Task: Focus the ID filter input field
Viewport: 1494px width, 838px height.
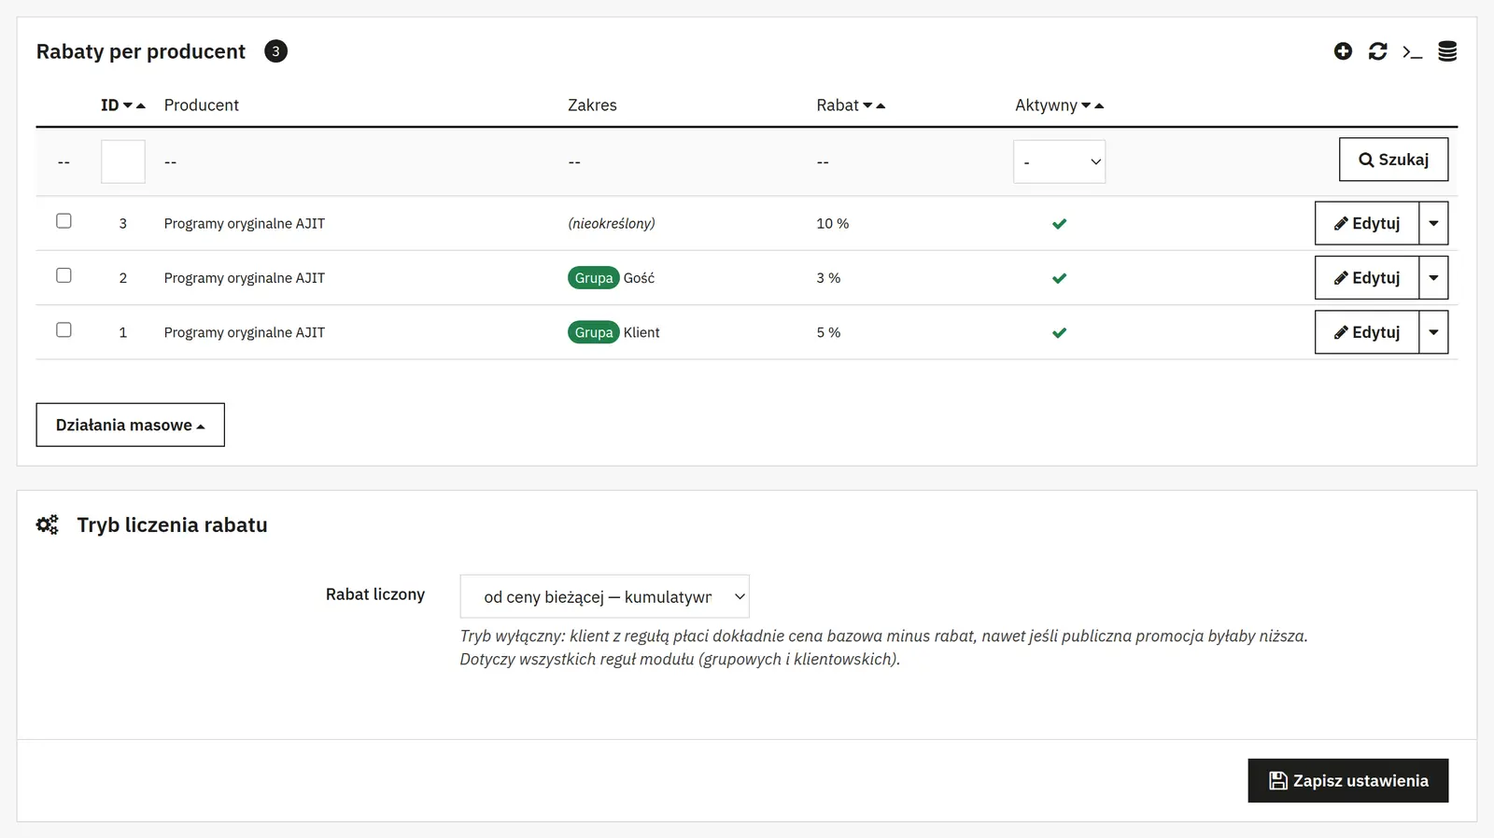Action: [x=123, y=161]
